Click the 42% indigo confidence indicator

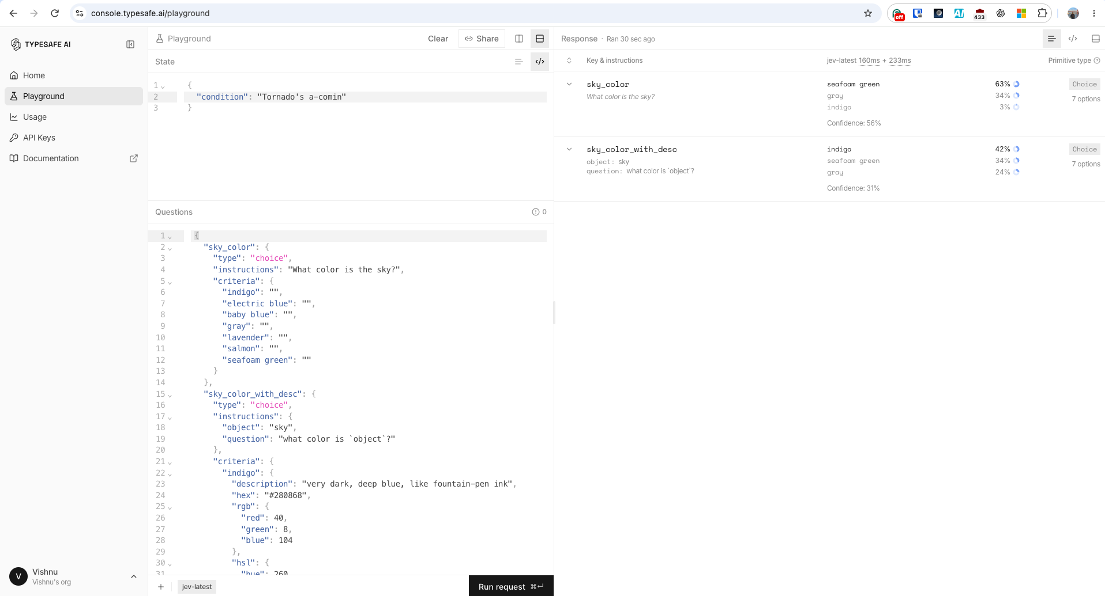(x=1017, y=149)
